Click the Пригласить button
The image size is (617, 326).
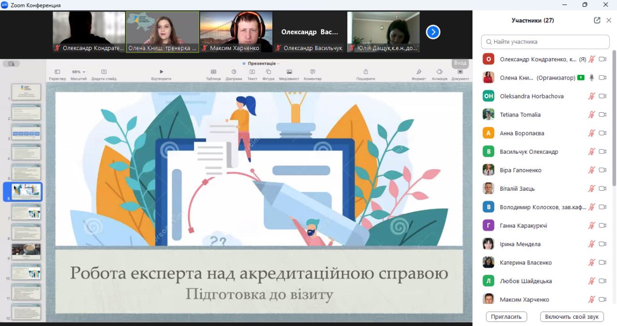(x=507, y=317)
